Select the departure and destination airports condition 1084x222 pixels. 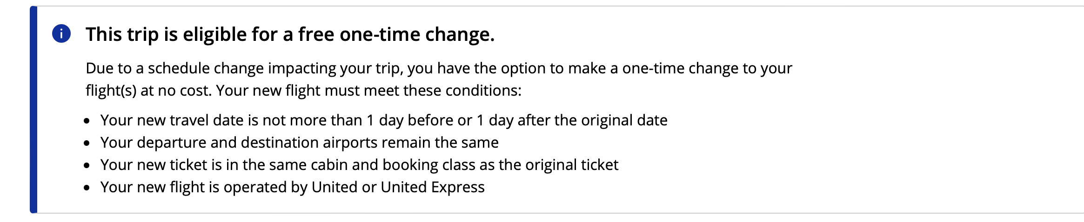click(299, 143)
